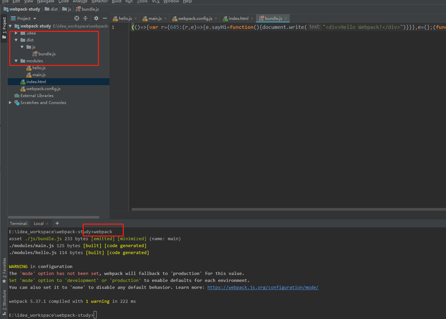Open the VCS menu
The width and height of the screenshot is (446, 319).
156,1
